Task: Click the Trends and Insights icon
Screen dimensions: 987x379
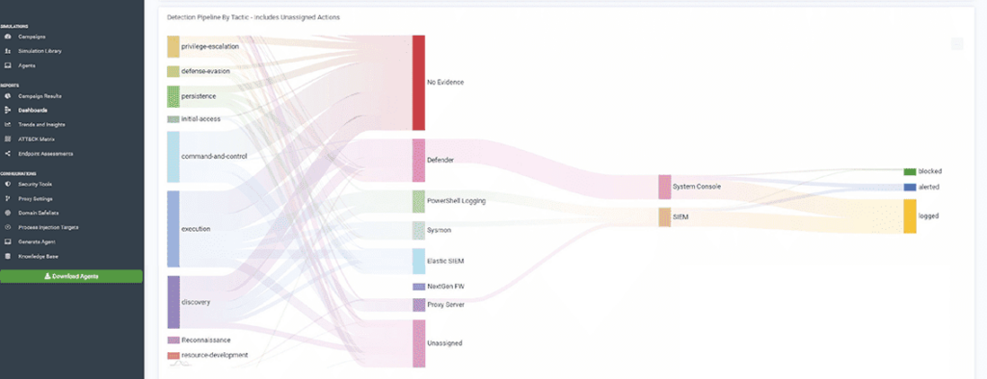Action: [x=8, y=124]
